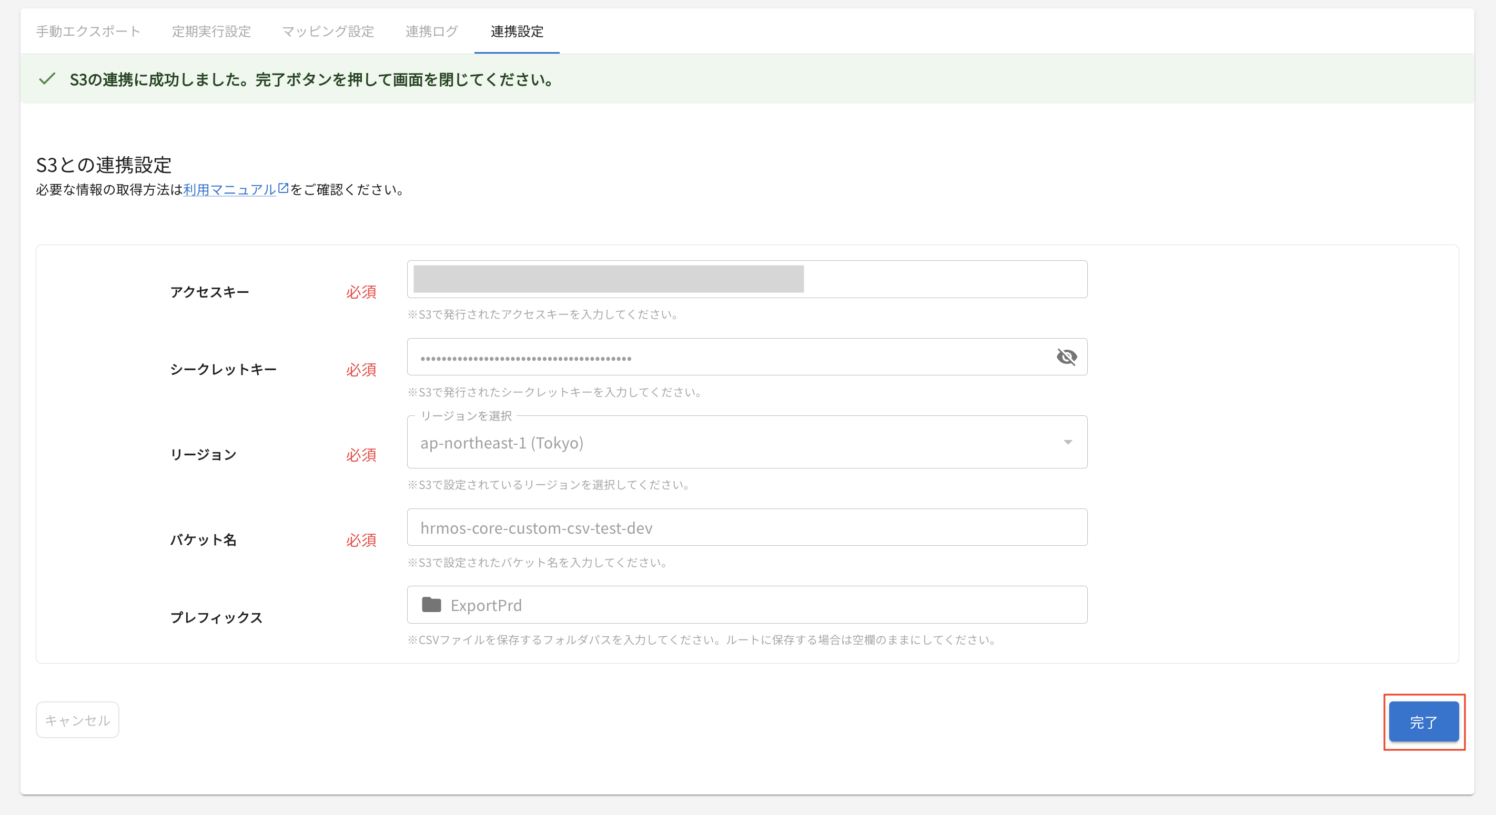Focus the プレフィックス field containing ExportPrd
The image size is (1496, 815).
point(755,605)
